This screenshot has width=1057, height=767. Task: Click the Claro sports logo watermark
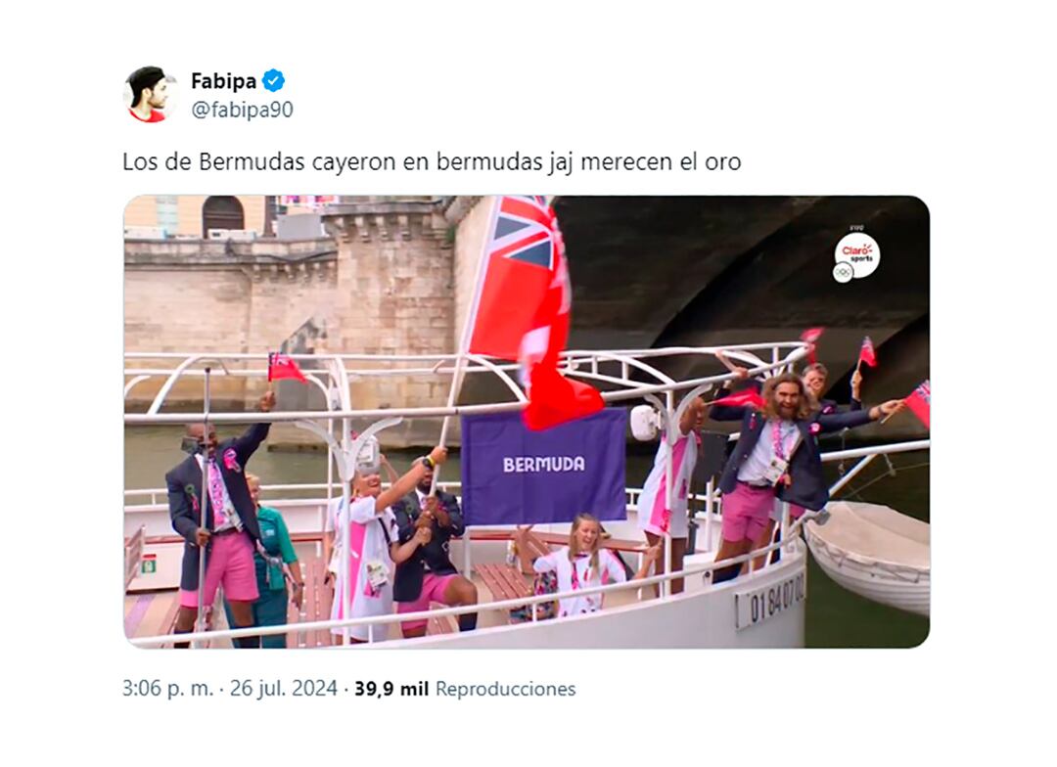859,254
